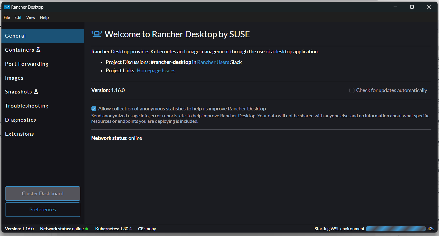Viewport: 439px width, 236px height.
Task: Click the Starting WSL environment label
Action: (339, 229)
